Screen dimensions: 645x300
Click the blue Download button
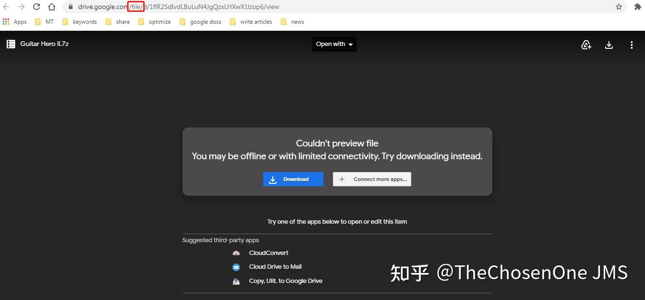(293, 179)
